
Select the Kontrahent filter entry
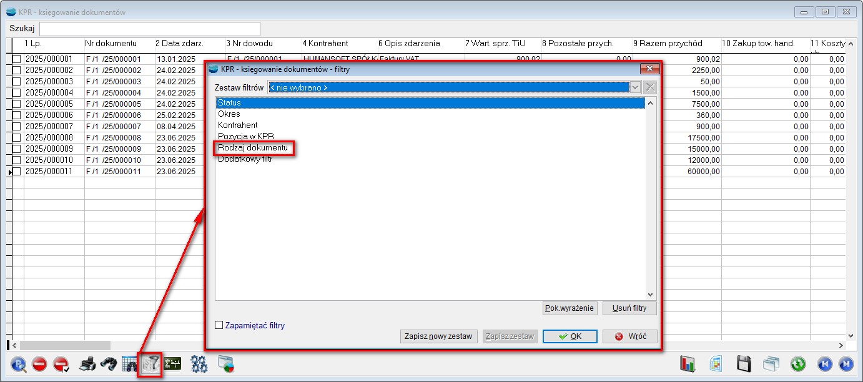click(238, 125)
